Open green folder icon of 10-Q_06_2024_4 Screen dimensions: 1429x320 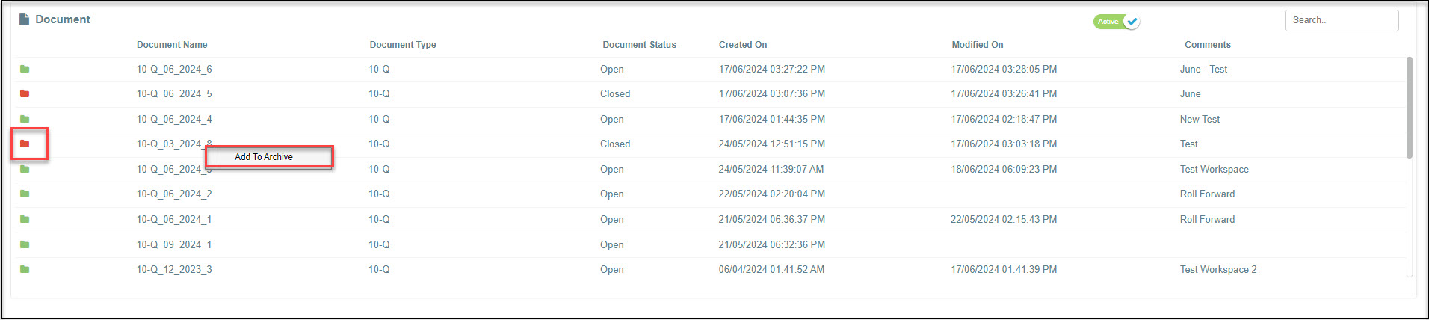(25, 119)
